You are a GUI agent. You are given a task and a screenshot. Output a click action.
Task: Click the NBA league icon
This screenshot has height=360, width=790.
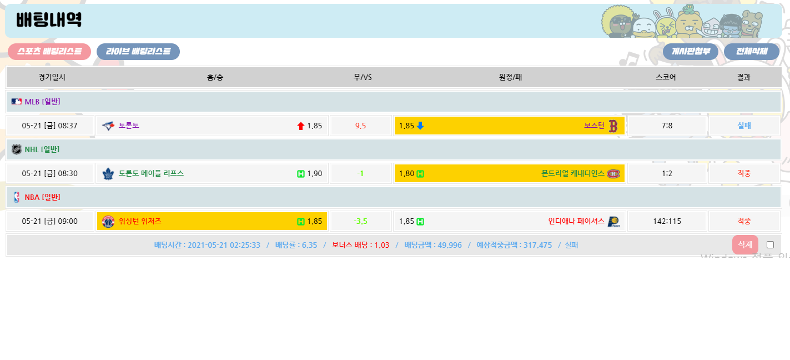(17, 197)
